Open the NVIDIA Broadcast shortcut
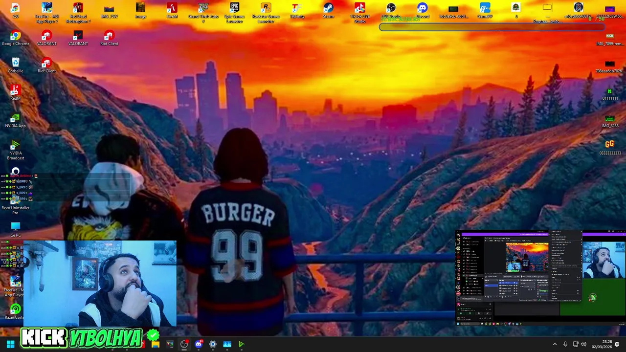Image resolution: width=626 pixels, height=352 pixels. (16, 150)
